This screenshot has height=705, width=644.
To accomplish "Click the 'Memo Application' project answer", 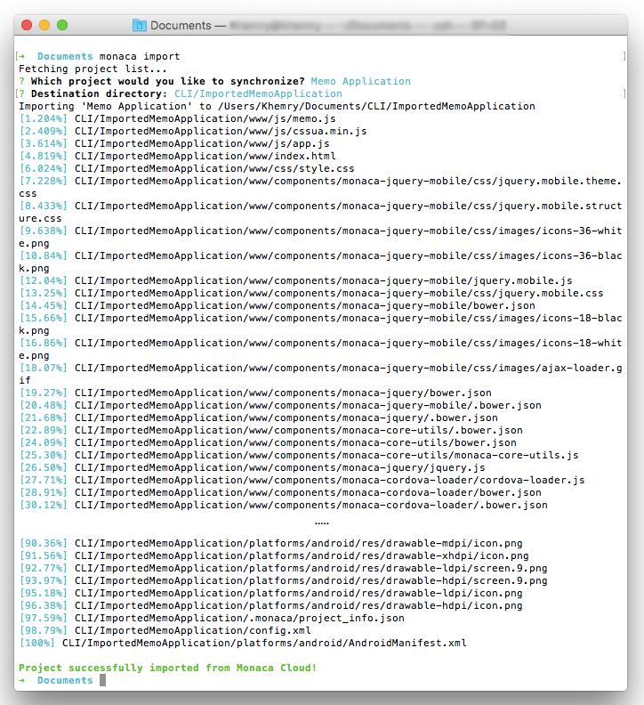I will click(360, 81).
